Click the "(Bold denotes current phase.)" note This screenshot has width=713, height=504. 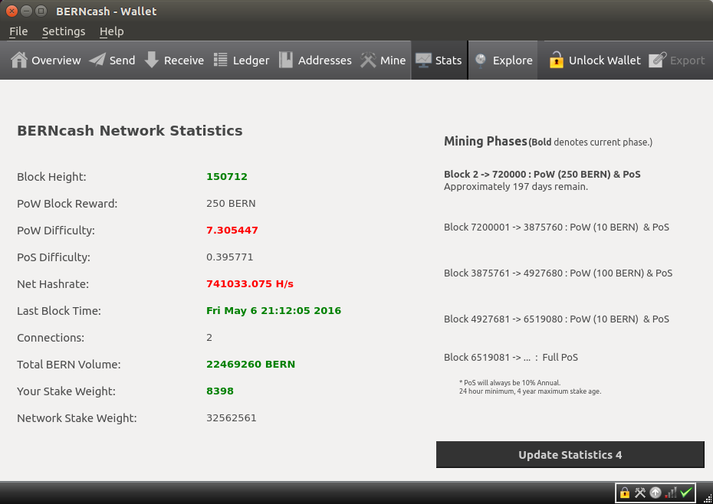(590, 142)
